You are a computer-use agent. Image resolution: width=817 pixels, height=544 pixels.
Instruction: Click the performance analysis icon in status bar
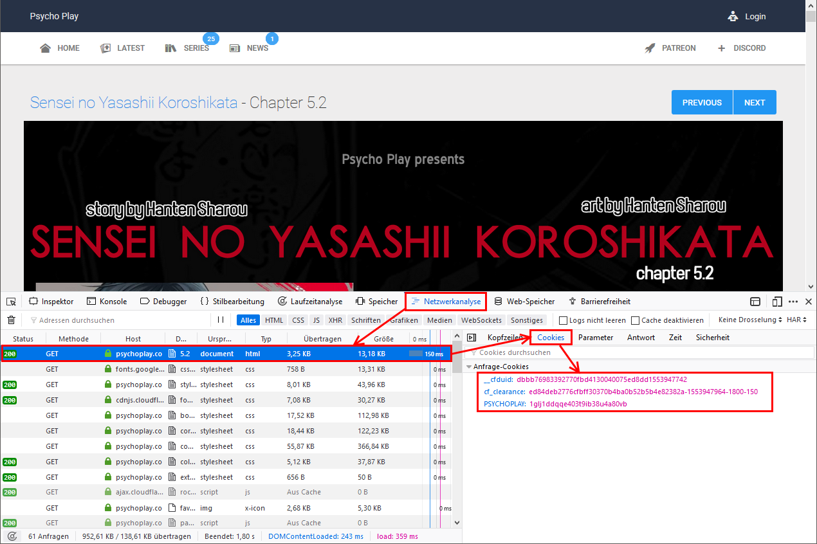[x=12, y=536]
